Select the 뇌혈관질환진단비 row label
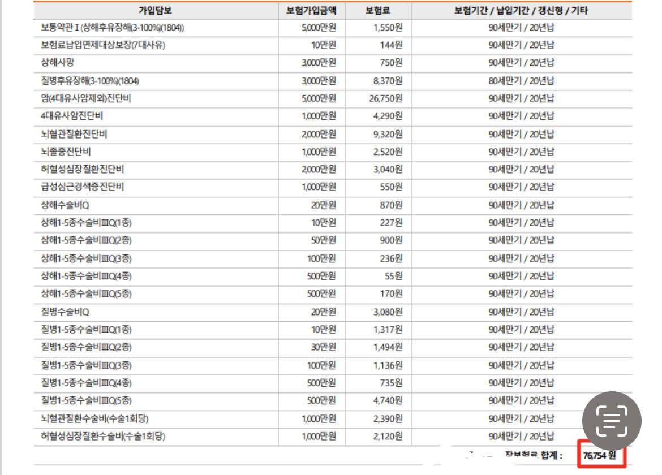The height and width of the screenshot is (475, 662). point(74,134)
